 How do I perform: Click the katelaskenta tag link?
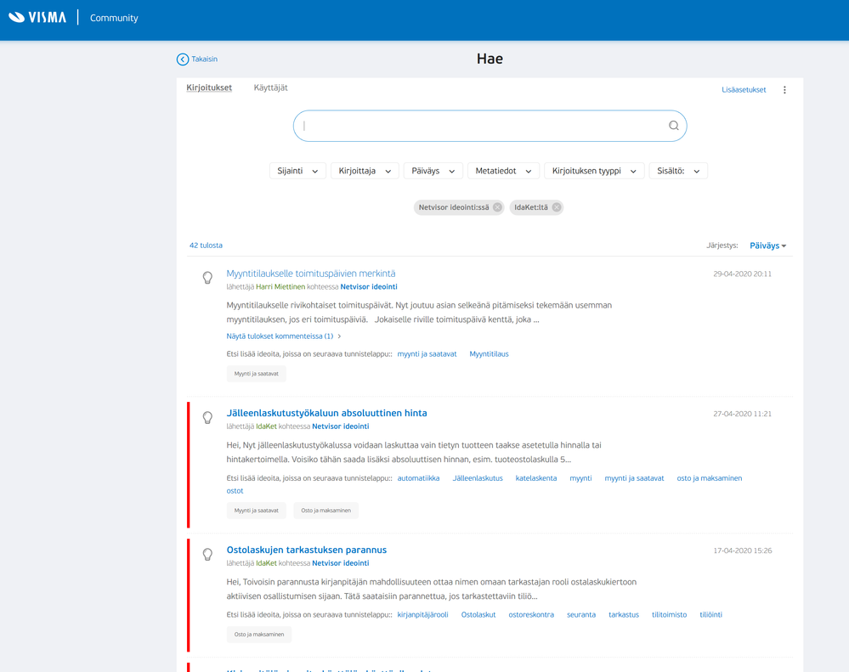click(536, 478)
